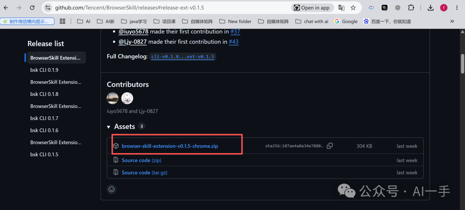The height and width of the screenshot is (210, 465).
Task: Open the java学习 bookmark folder
Action: [x=133, y=22]
